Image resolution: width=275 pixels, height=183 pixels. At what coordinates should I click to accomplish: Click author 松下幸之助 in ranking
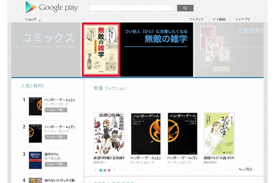pos(52,159)
